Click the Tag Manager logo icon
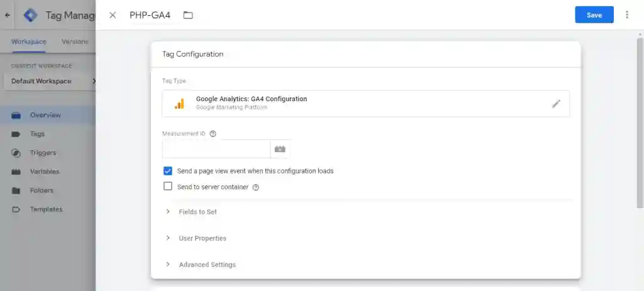This screenshot has width=644, height=291. [30, 15]
